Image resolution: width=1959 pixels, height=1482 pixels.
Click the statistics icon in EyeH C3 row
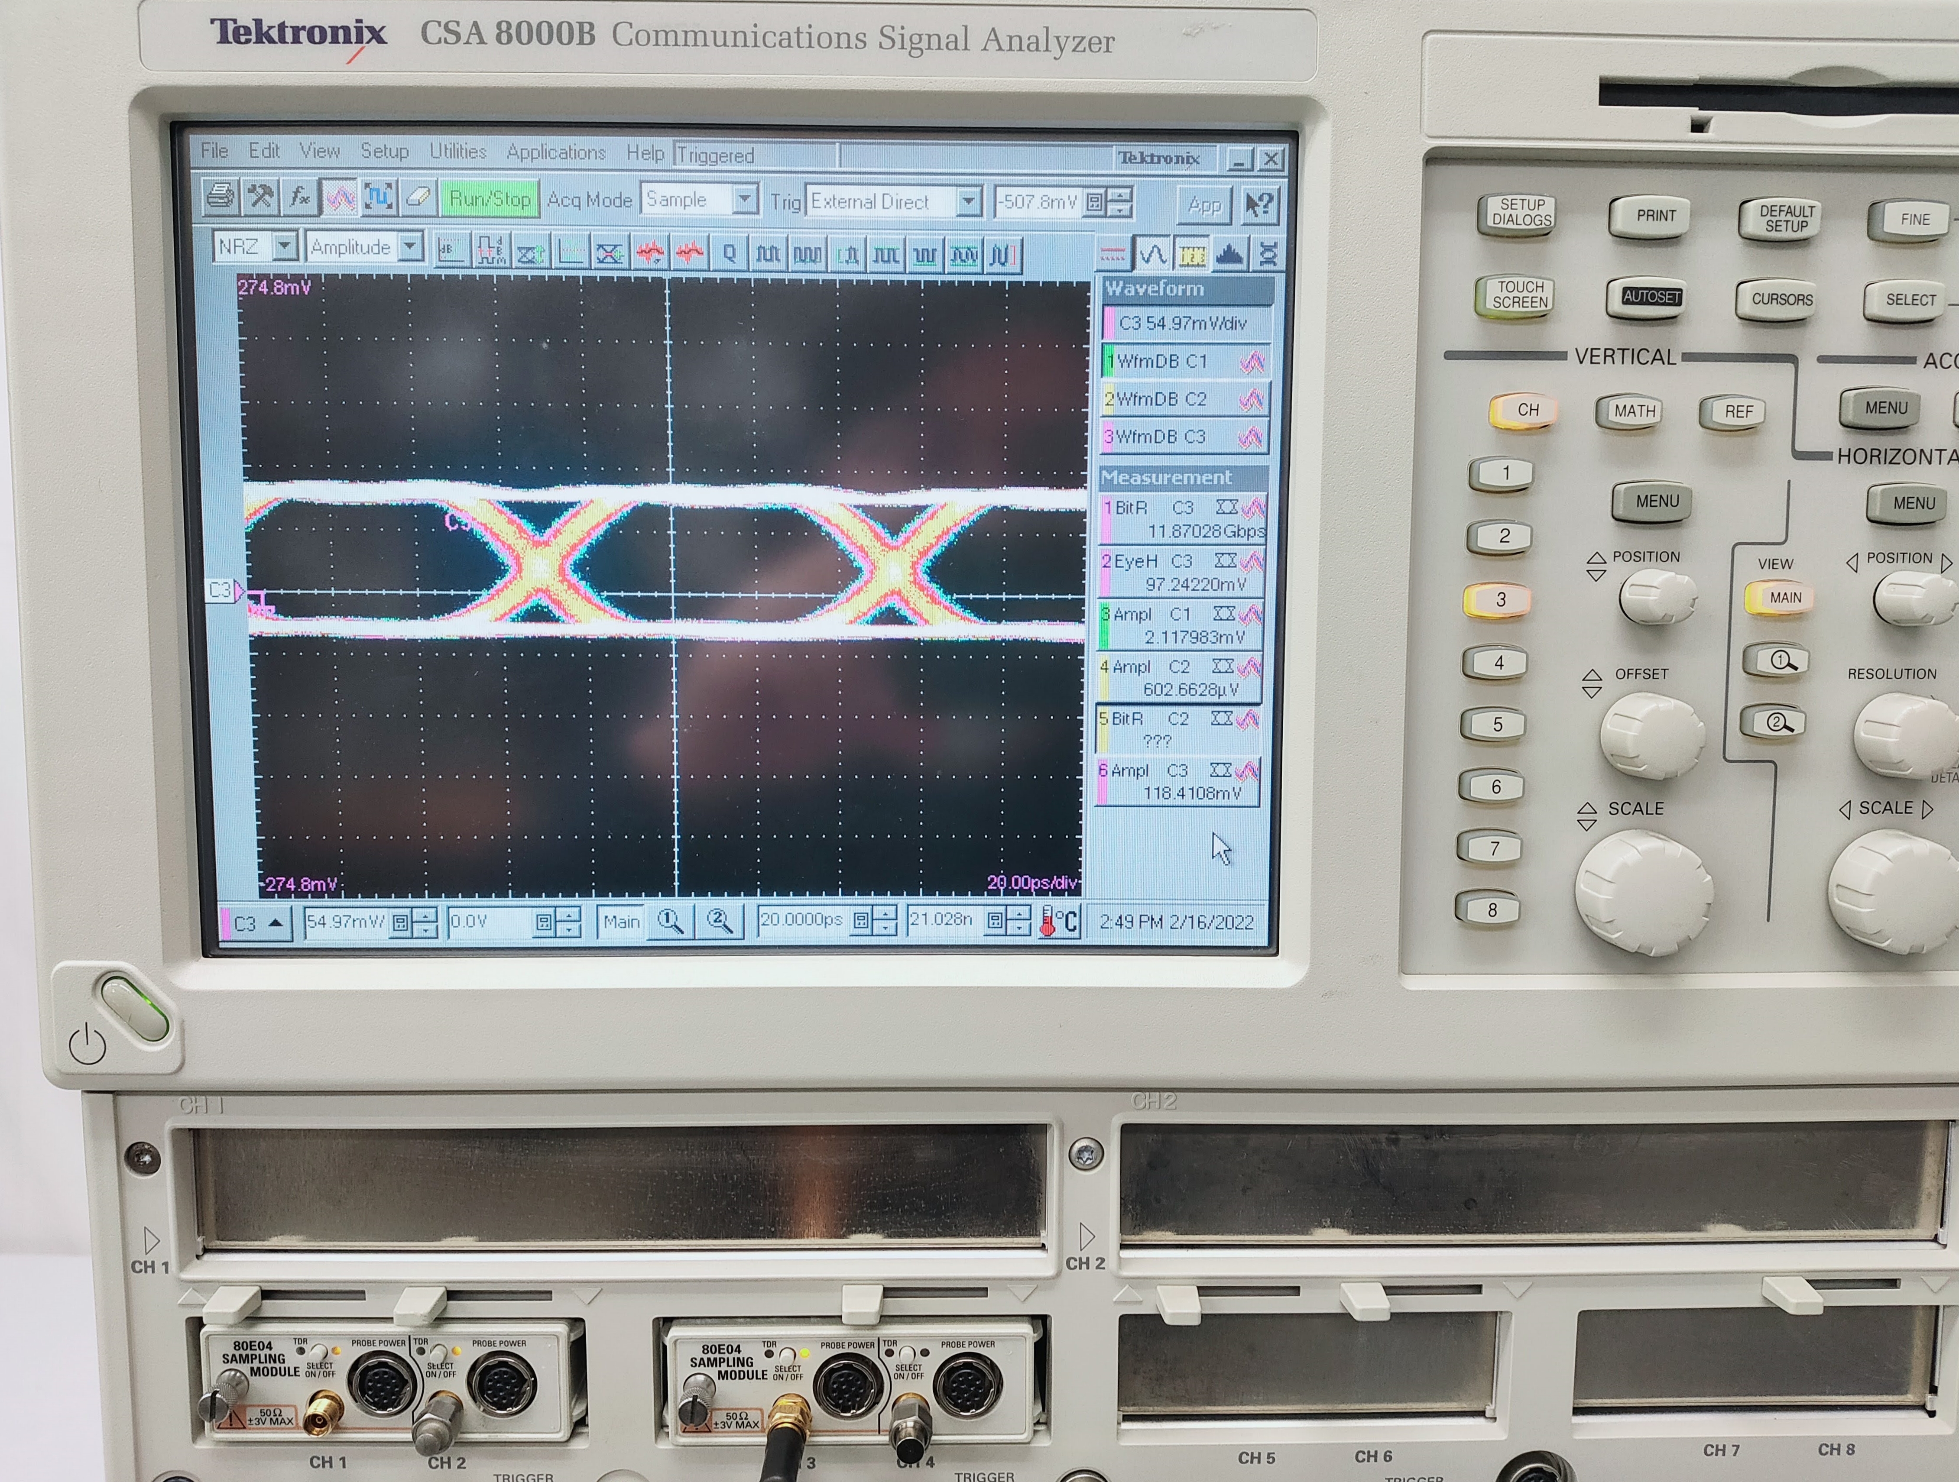(1226, 560)
